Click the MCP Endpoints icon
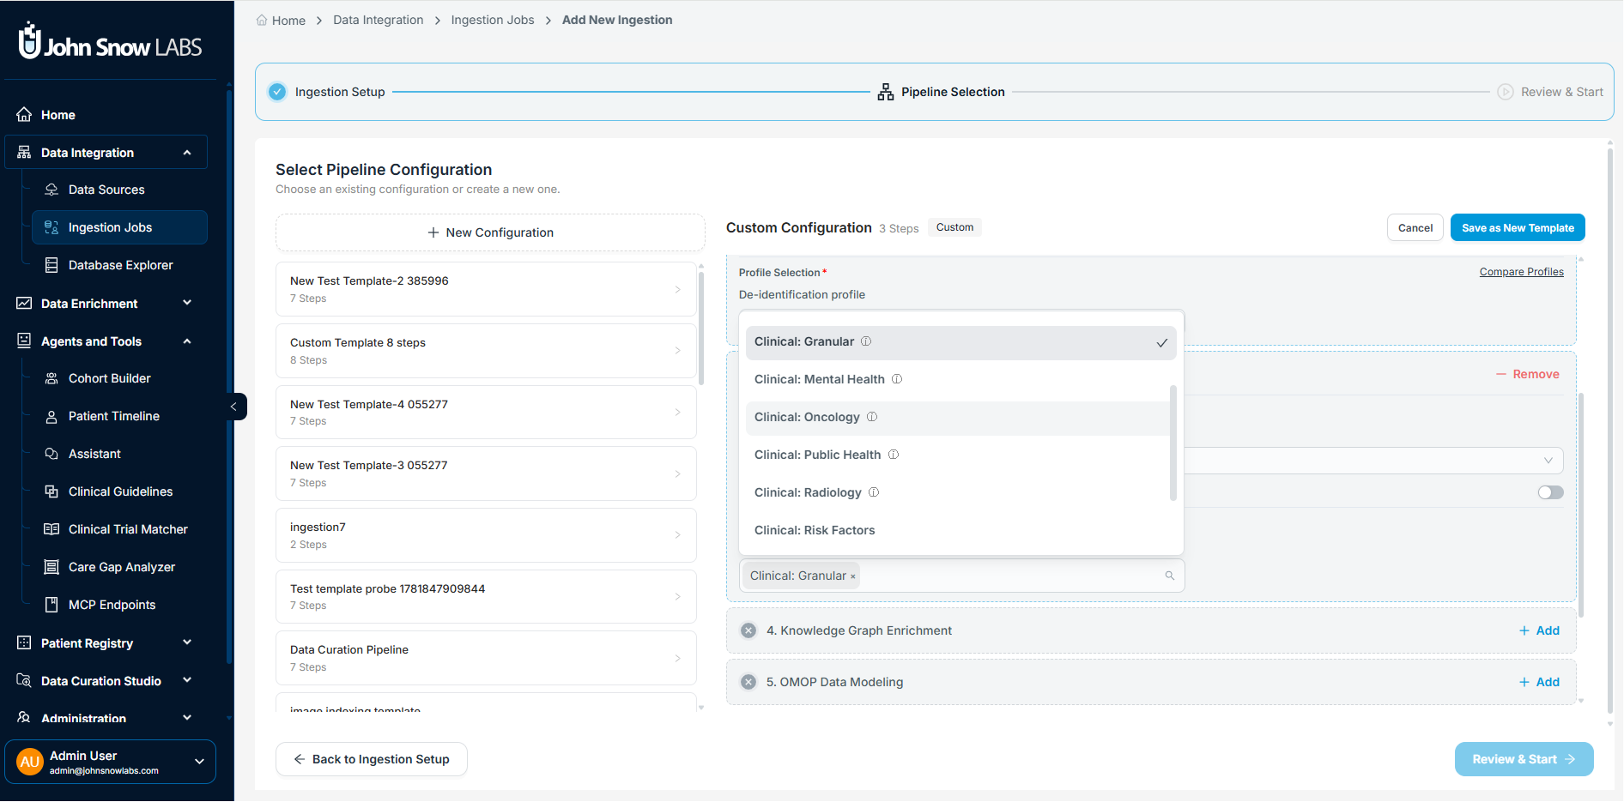Screen dimensions: 1624x802 point(52,605)
